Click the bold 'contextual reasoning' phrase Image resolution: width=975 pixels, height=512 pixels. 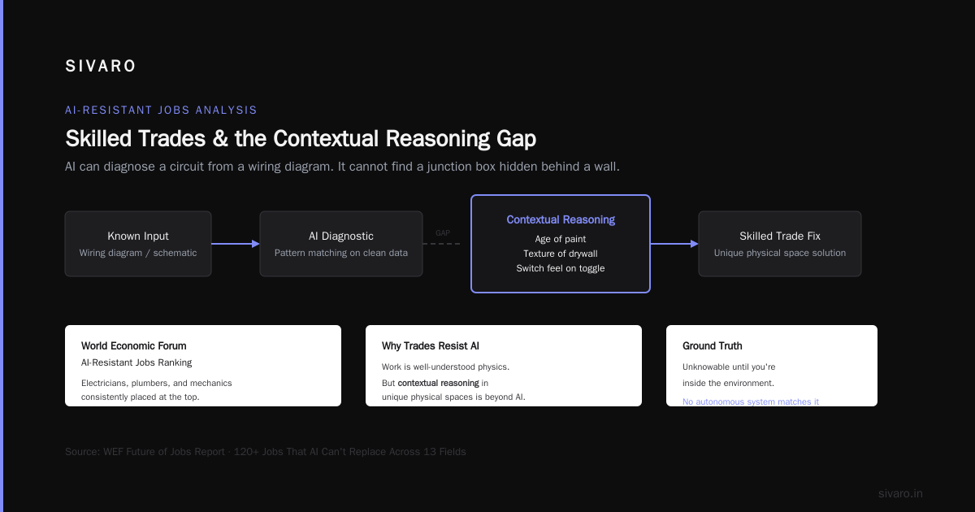(438, 382)
